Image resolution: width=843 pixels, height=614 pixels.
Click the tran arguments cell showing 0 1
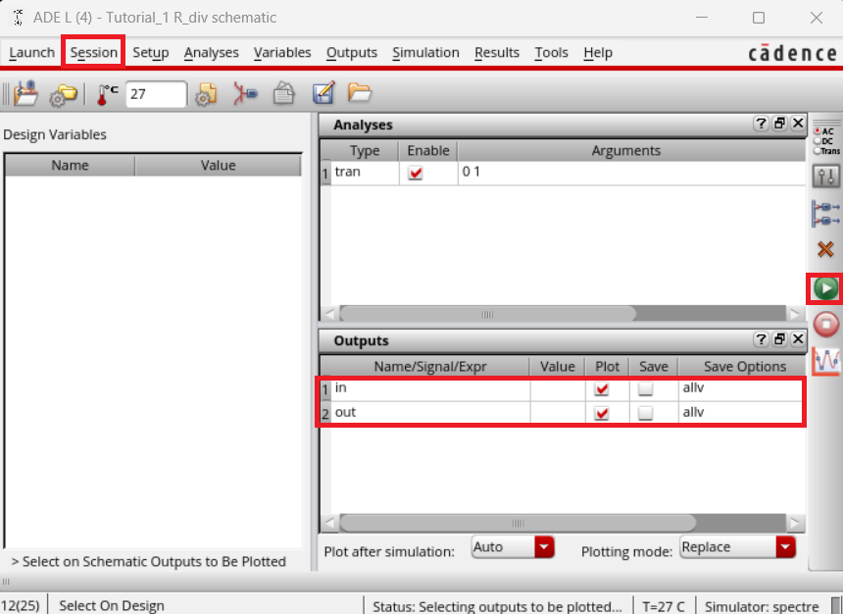coord(631,173)
